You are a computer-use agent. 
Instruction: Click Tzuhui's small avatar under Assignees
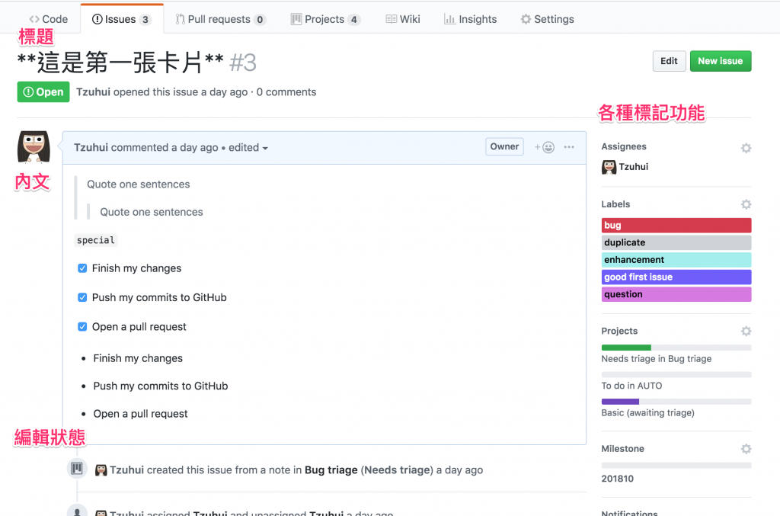tap(609, 167)
